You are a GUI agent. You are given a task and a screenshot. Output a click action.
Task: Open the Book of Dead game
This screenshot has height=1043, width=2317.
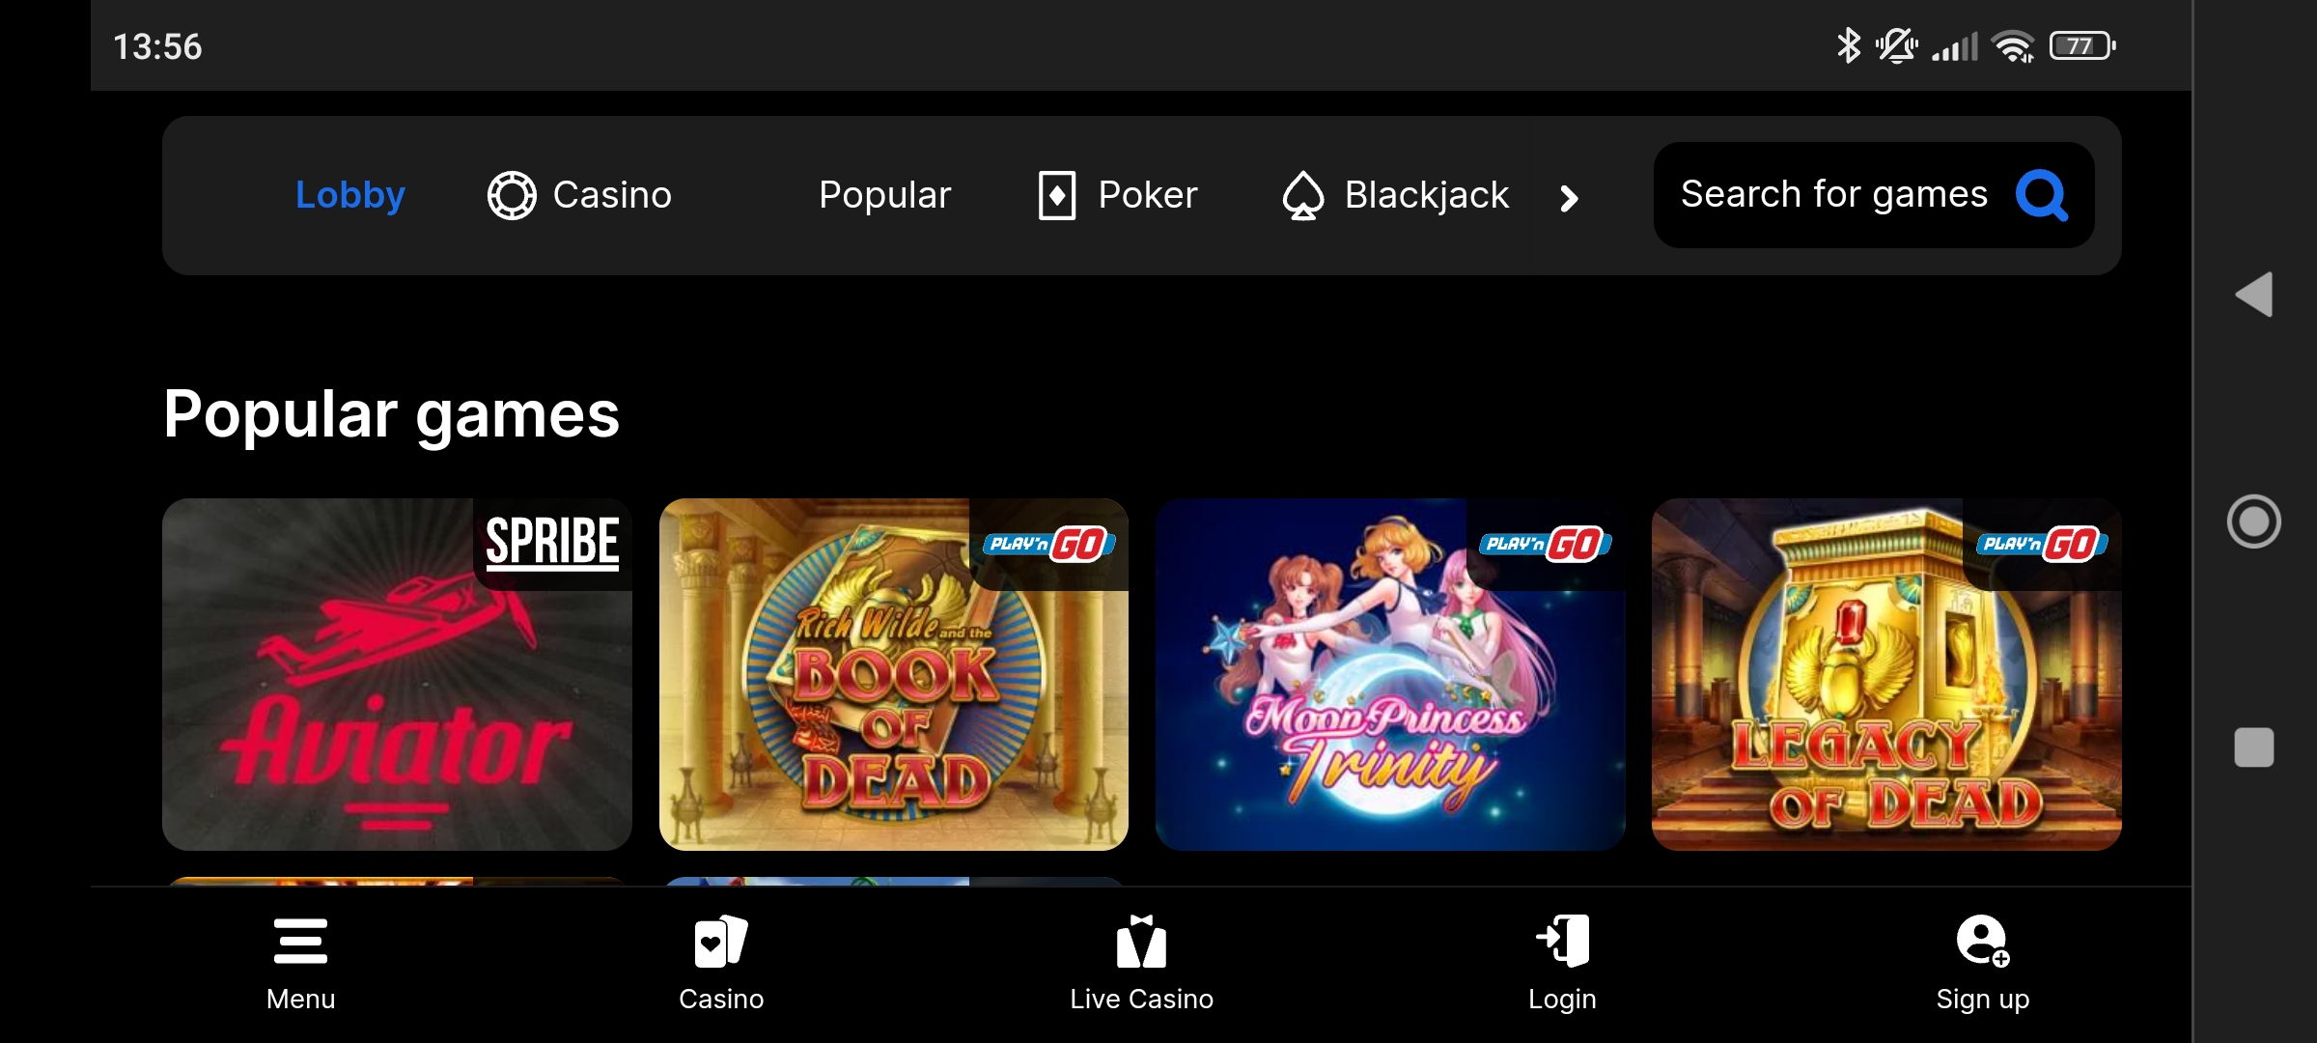(894, 674)
